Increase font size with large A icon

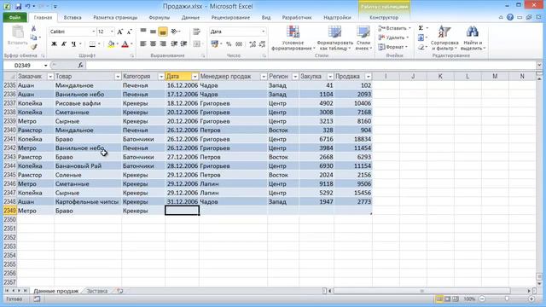119,32
